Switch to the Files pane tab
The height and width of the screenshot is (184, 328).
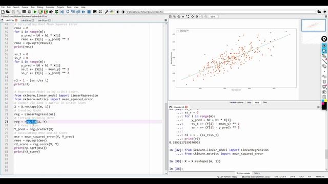coord(264,102)
